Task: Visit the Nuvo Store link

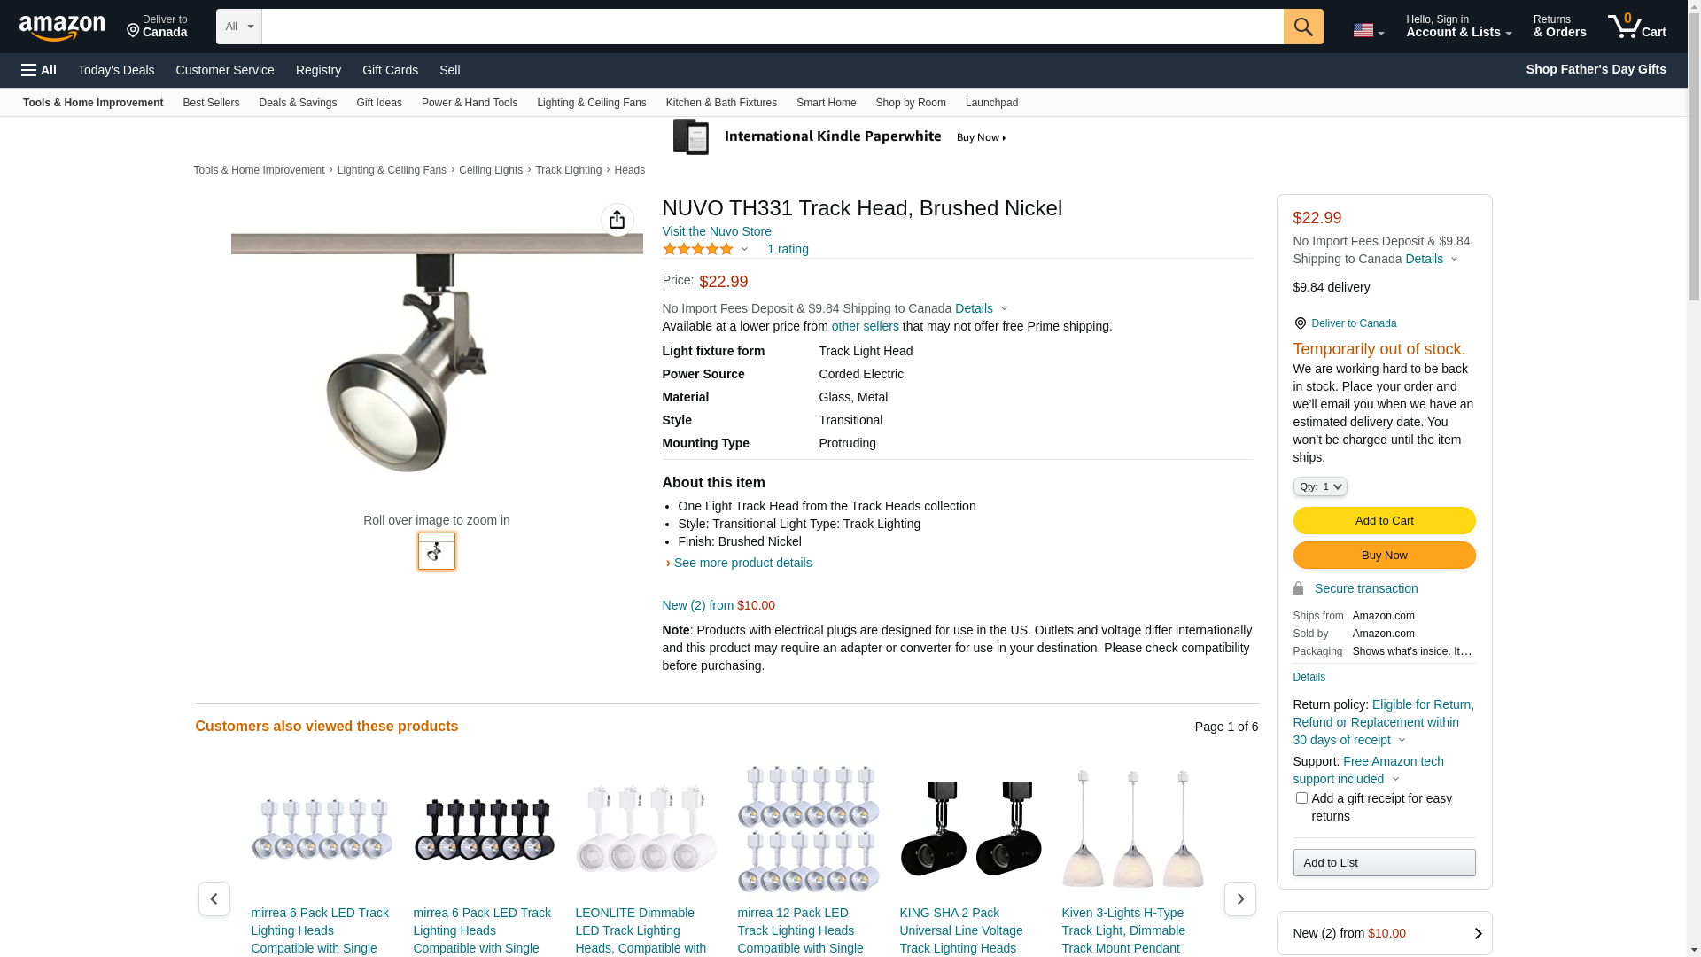Action: [717, 231]
